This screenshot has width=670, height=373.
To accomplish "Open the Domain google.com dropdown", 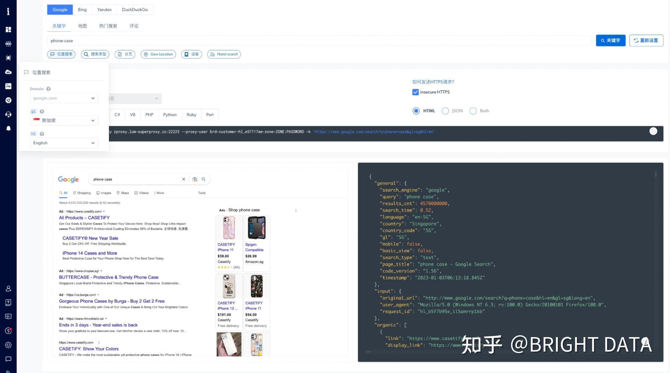I will tap(64, 98).
